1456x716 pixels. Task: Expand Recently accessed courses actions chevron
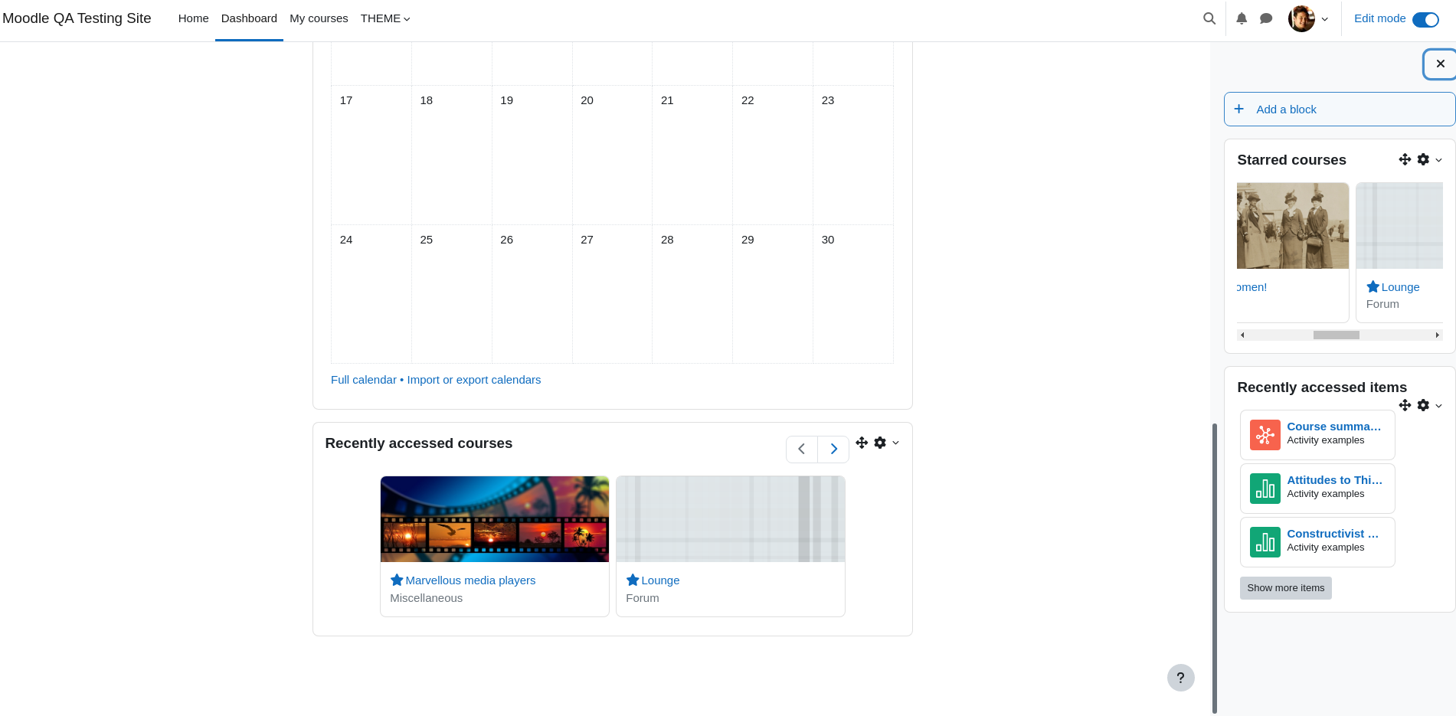(895, 443)
